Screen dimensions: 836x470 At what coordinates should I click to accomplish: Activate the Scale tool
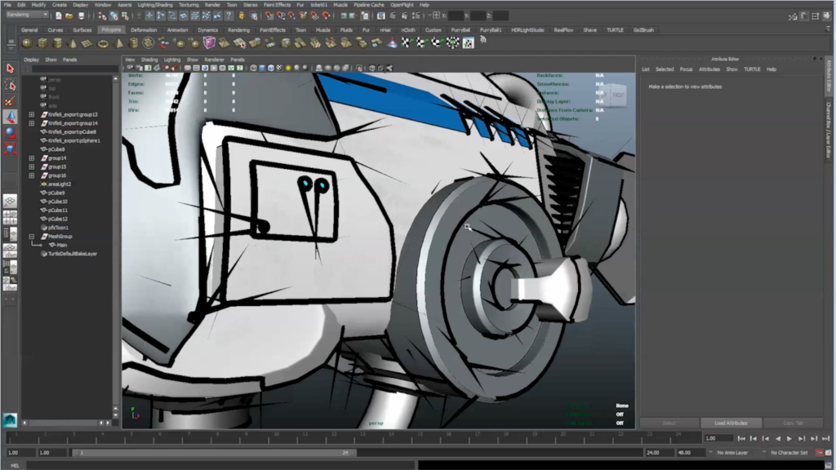pyautogui.click(x=10, y=149)
